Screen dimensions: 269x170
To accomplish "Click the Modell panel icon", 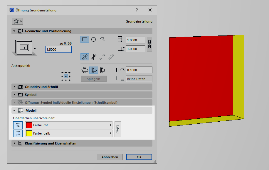I will [x=21, y=110].
